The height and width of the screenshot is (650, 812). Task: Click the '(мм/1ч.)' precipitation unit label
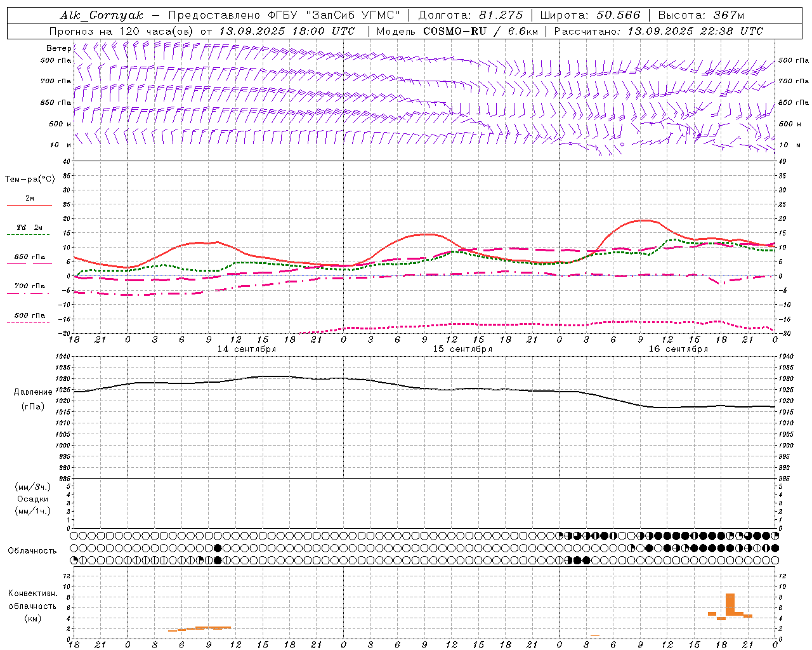tap(33, 511)
